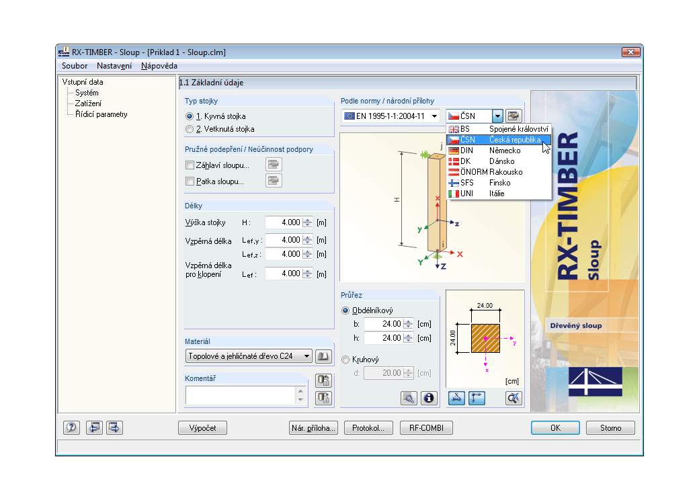Select Vetknutá stojka radio option
699x500 pixels.
(190, 129)
